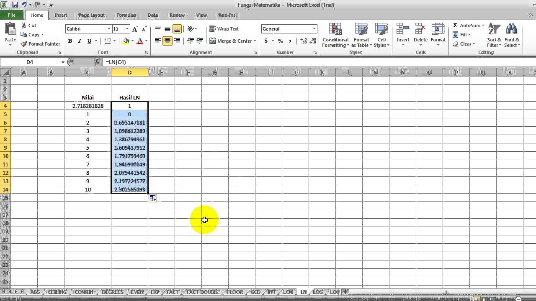Click Increase Indent icon
536x301 pixels.
[x=200, y=41]
